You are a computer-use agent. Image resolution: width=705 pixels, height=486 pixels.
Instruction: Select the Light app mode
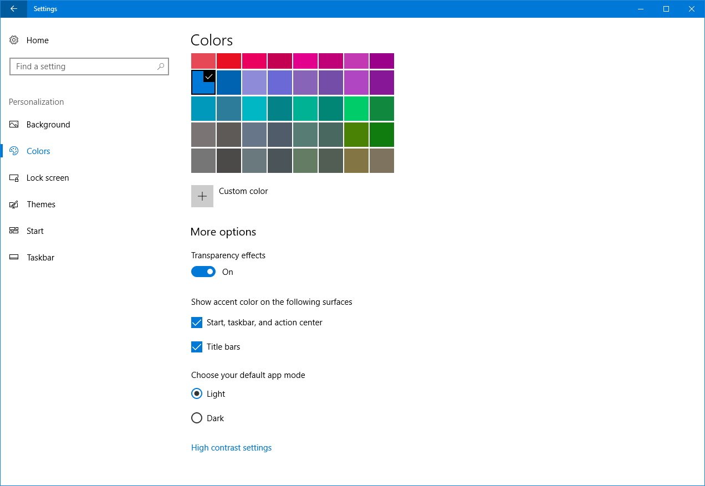197,394
